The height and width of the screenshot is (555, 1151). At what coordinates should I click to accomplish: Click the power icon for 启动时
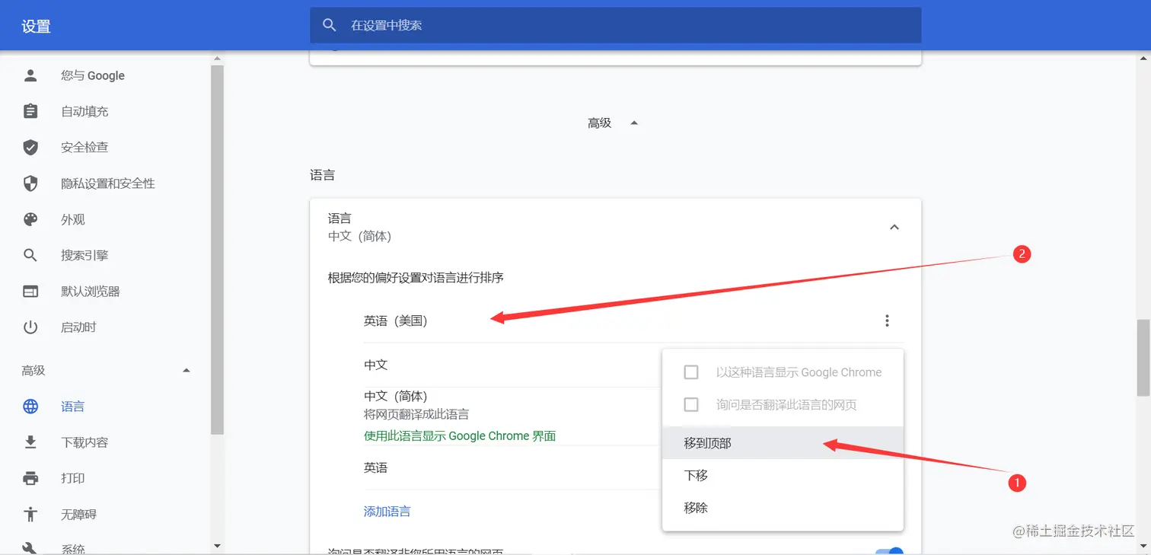click(30, 327)
